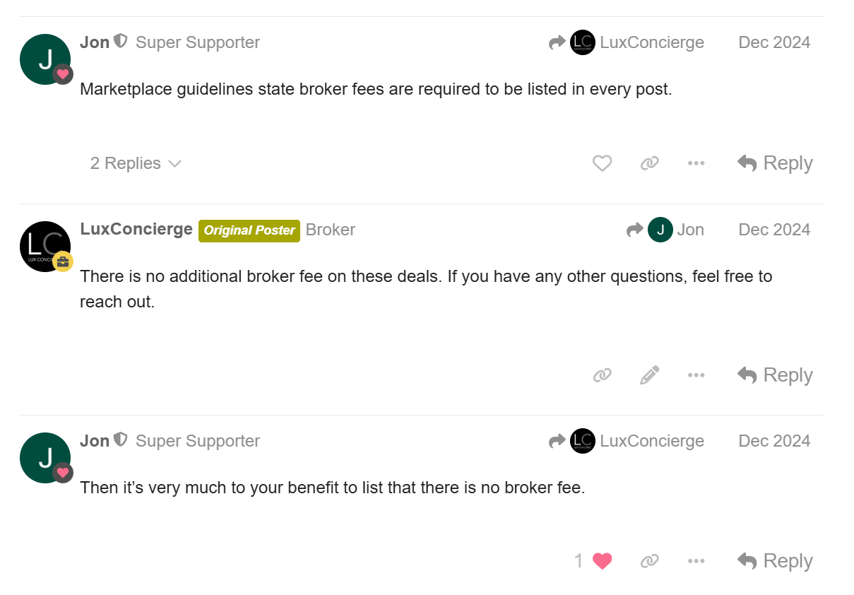
Task: Reply to LuxConcierge's post
Action: point(775,375)
